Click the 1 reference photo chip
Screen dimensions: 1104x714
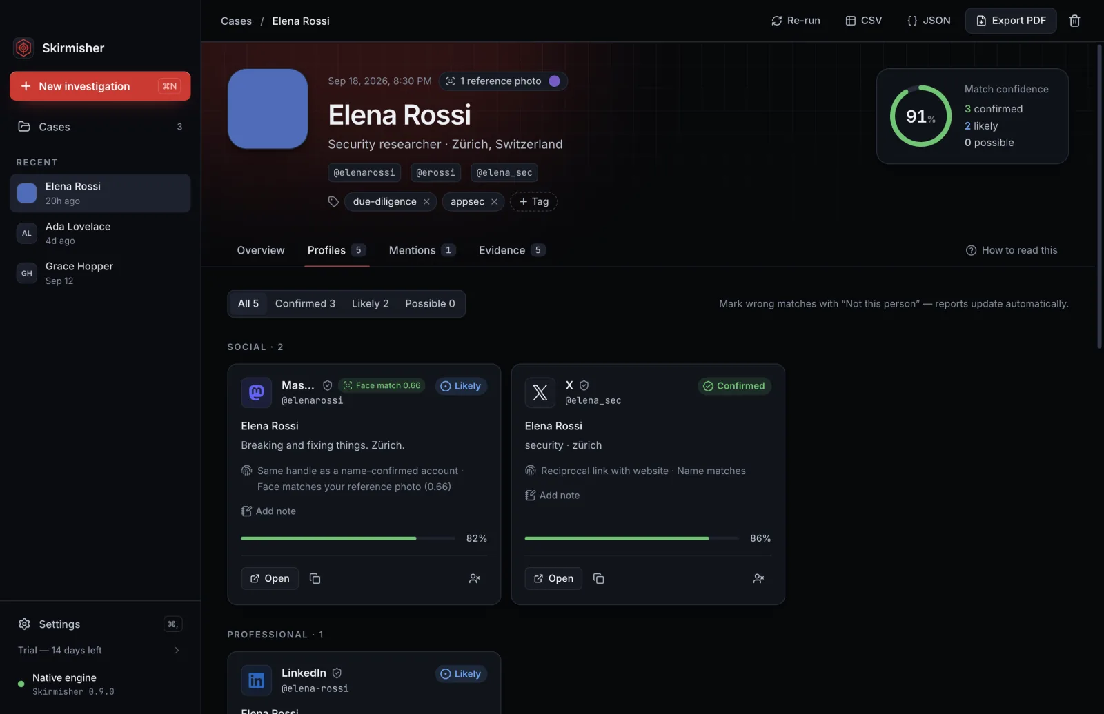(503, 81)
